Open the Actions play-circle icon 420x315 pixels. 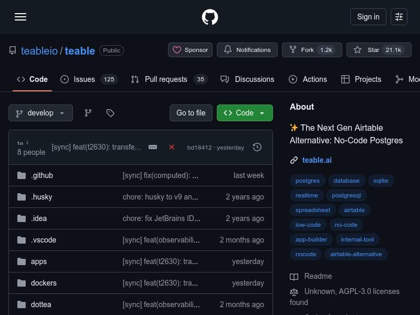(293, 79)
